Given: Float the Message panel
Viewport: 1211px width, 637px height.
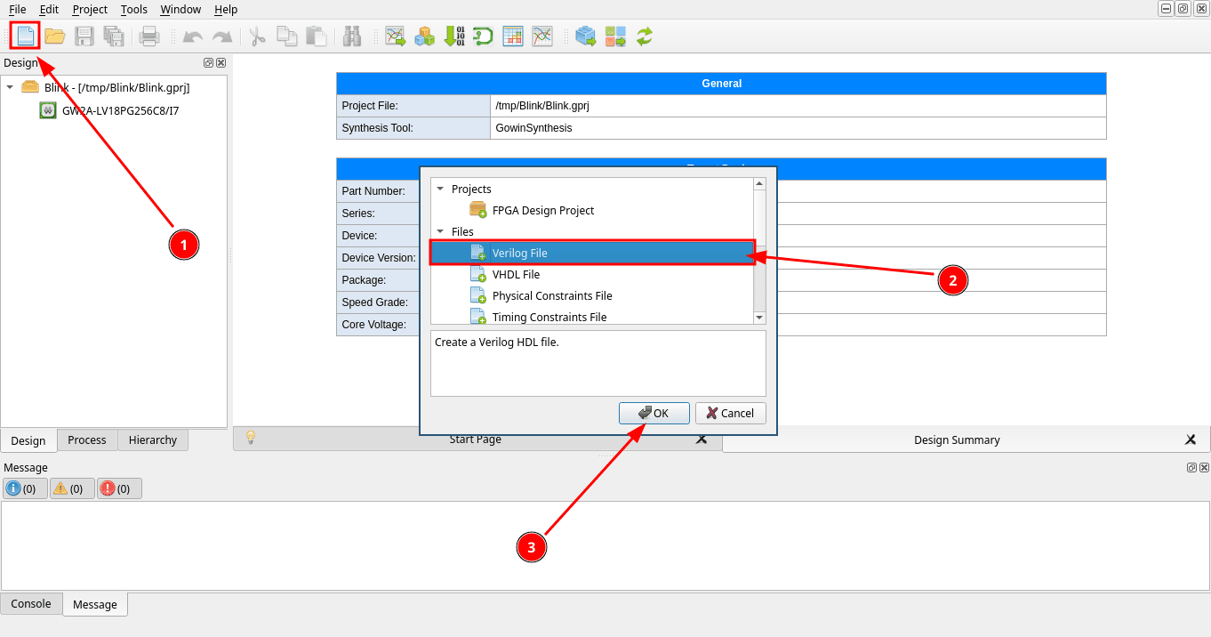Looking at the screenshot, I should [1191, 467].
